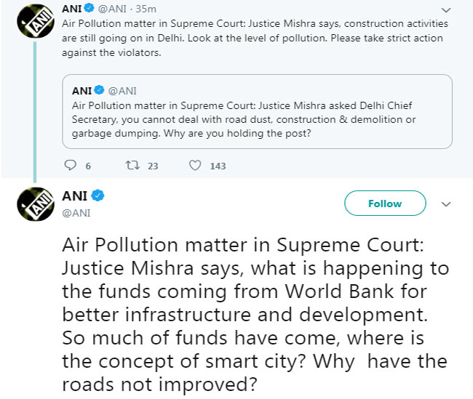Image resolution: width=473 pixels, height=399 pixels.
Task: Like the tweet with 143 likes
Action: click(195, 165)
